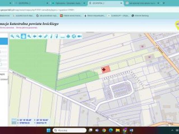Open Microsoft Edge from taskbar
This screenshot has height=134, width=179.
[x=111, y=130]
